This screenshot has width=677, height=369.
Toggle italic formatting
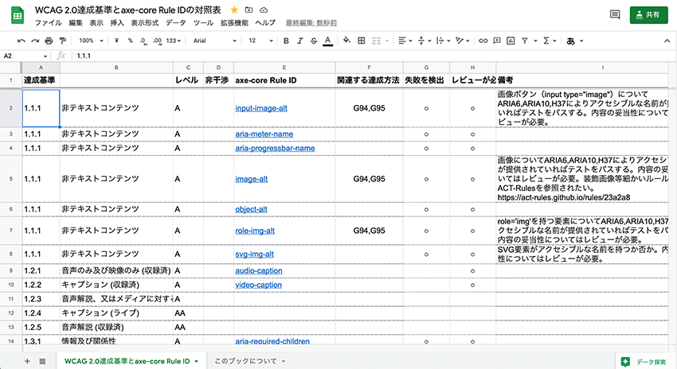point(300,41)
